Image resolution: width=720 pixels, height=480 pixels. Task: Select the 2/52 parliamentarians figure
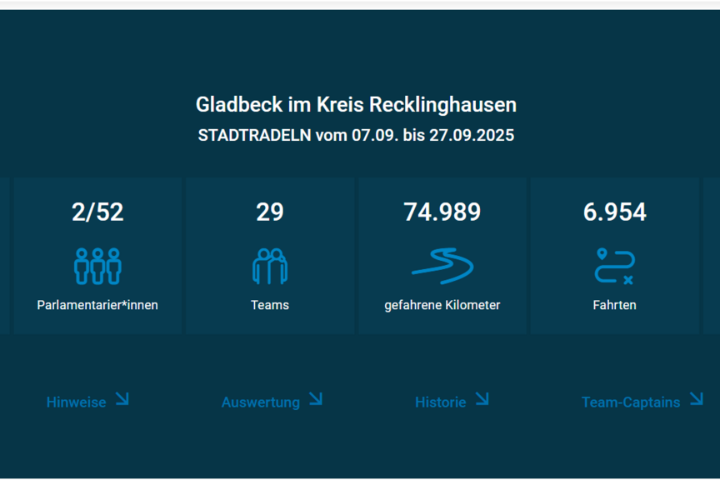(x=97, y=212)
